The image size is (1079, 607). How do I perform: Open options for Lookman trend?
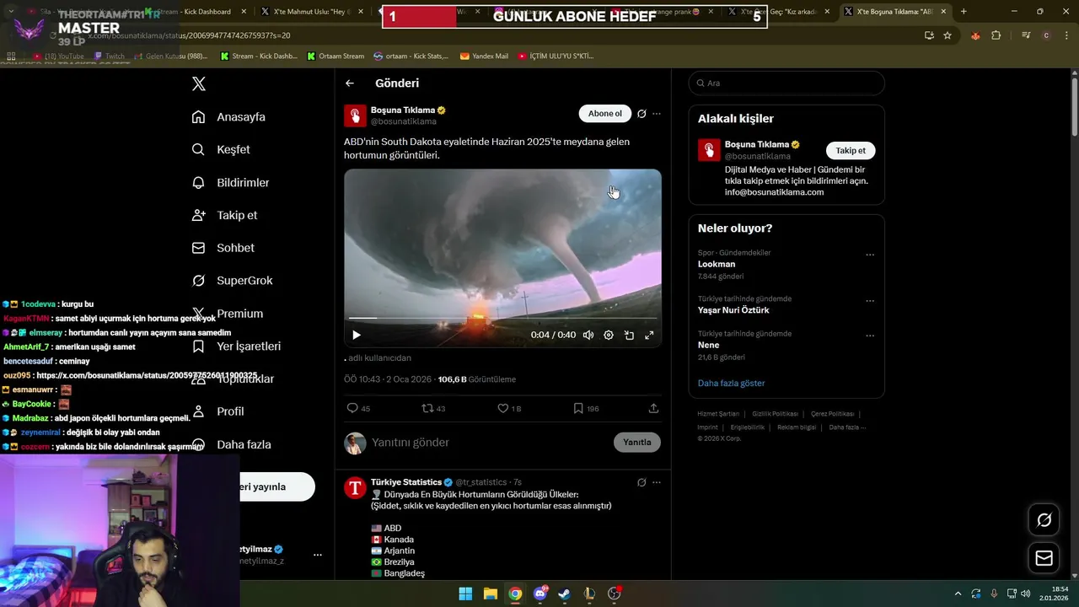(870, 255)
